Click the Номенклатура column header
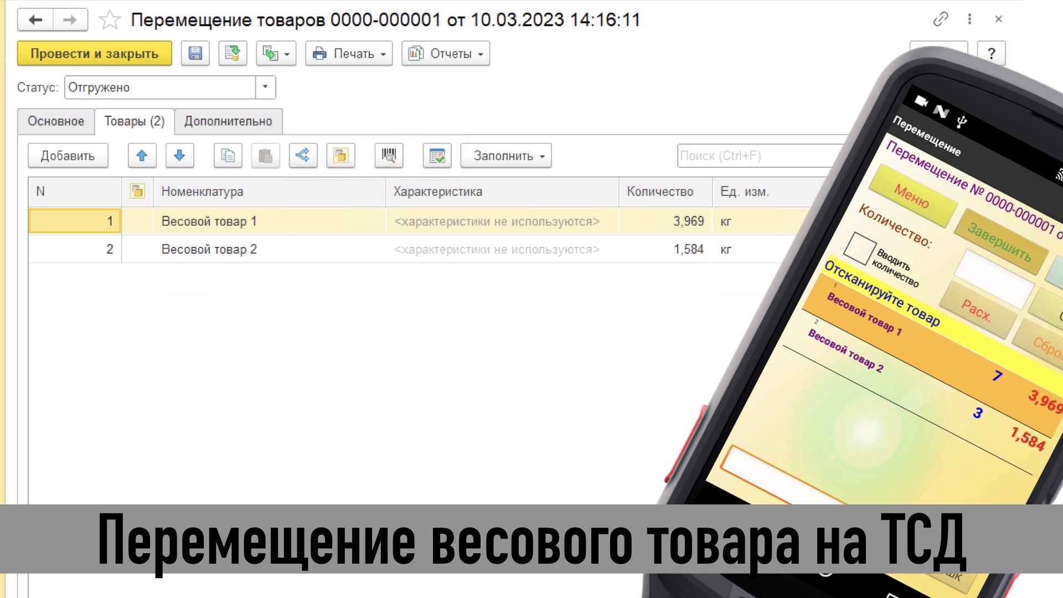Screen dimensions: 1063x598 (269, 192)
